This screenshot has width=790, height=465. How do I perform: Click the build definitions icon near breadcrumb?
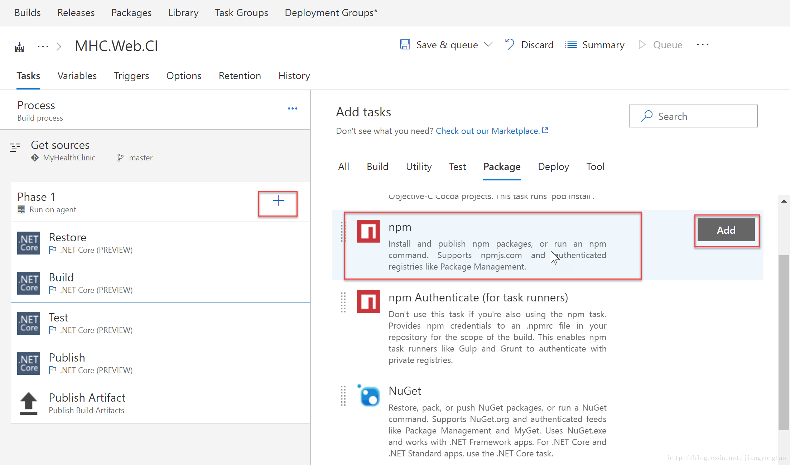point(19,47)
